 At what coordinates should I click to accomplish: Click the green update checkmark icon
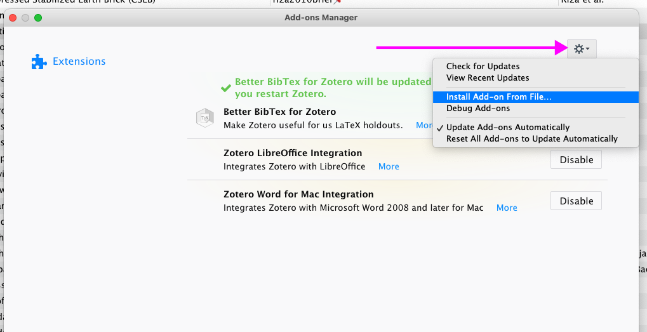(x=225, y=88)
